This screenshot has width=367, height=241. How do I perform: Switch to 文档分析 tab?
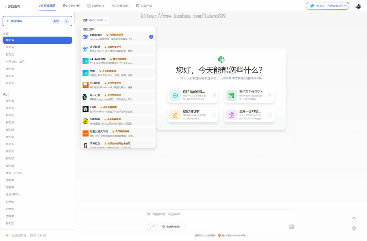pyautogui.click(x=71, y=6)
